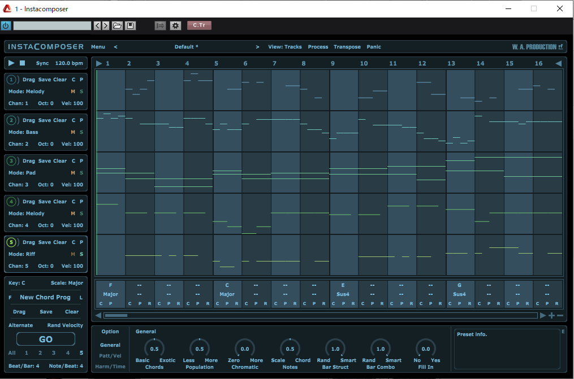Zoom out with the minus icon
574x379 pixels.
[x=560, y=315]
